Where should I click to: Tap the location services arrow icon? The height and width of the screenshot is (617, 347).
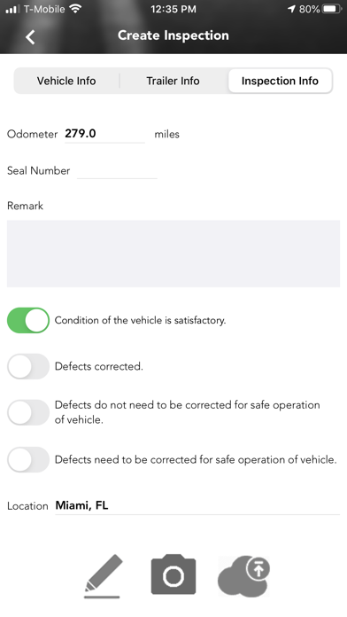[x=291, y=9]
